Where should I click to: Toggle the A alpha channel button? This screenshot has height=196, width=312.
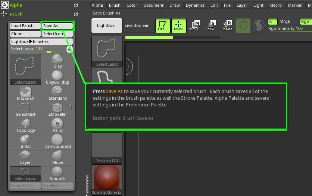click(x=272, y=22)
